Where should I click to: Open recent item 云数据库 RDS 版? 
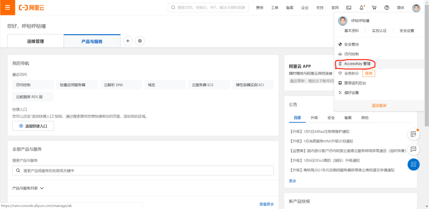pos(33,97)
